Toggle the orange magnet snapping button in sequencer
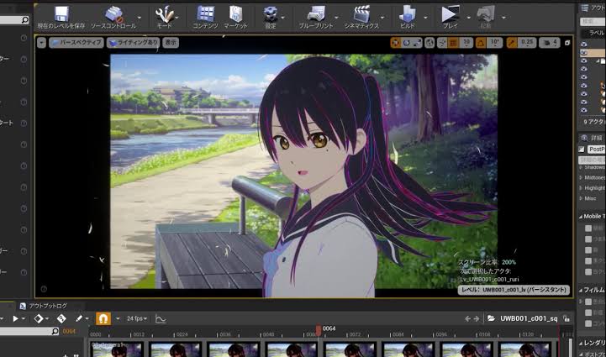606x357 pixels. (x=103, y=318)
